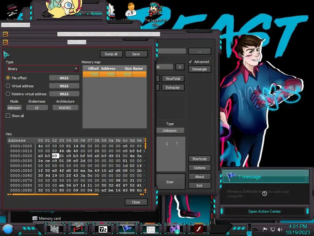Click the Unknown type button in main window
314x236 pixels.
coord(170,130)
